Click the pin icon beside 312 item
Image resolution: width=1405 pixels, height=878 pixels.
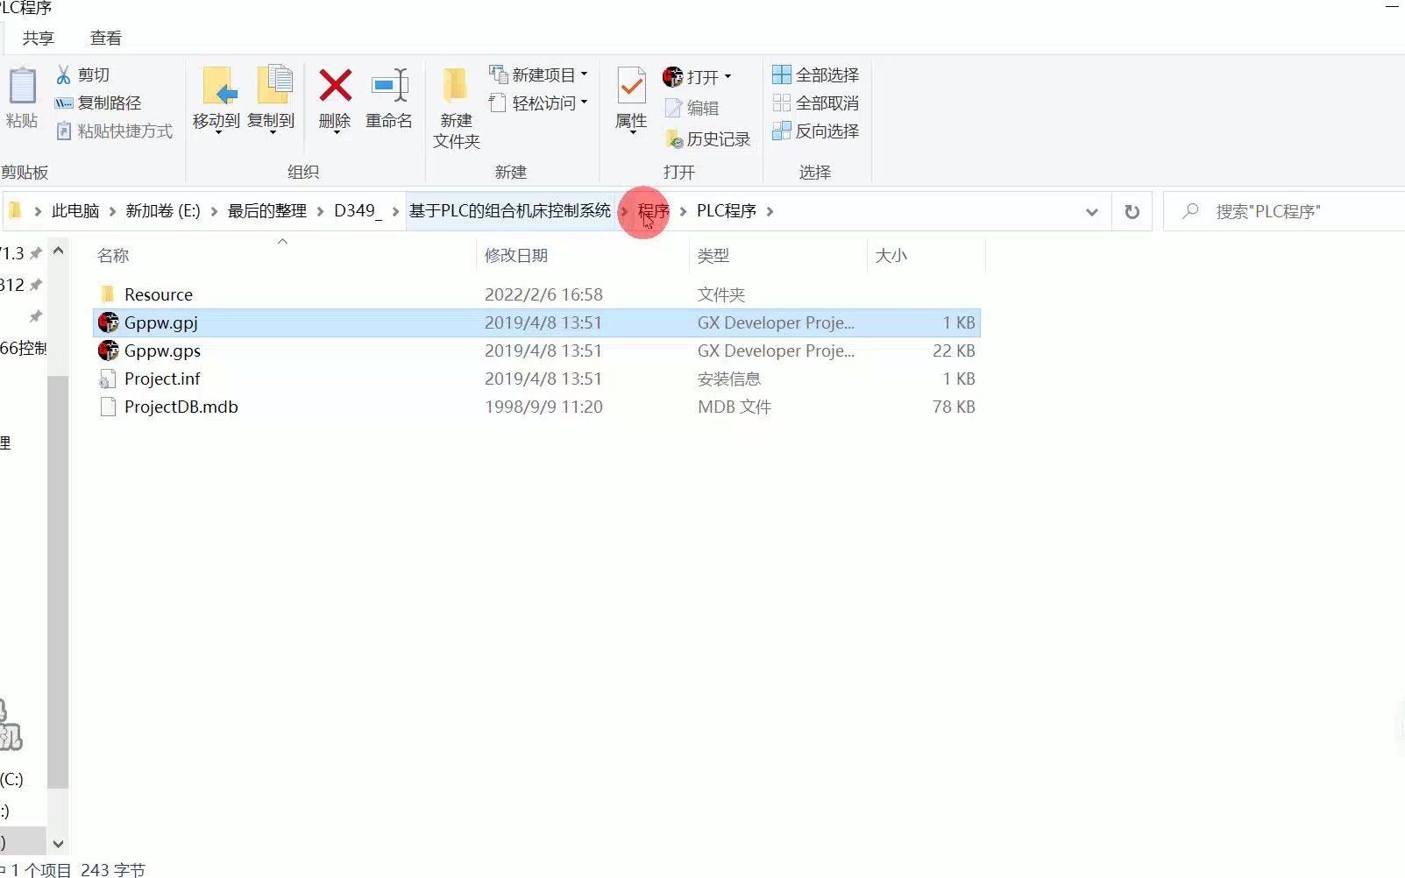click(36, 285)
